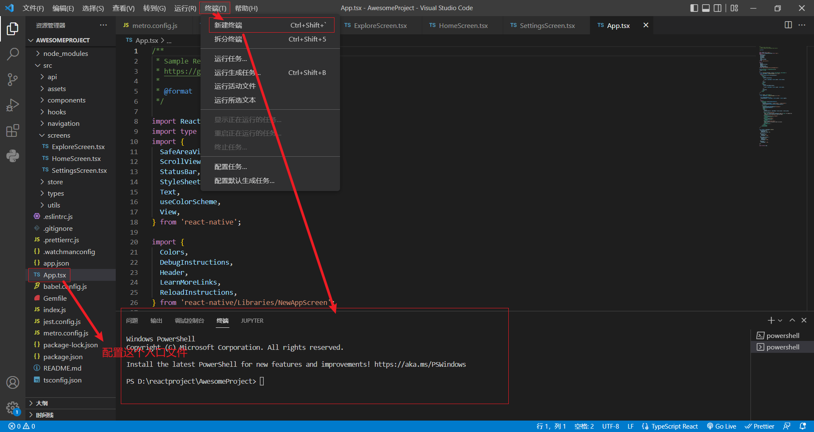The width and height of the screenshot is (814, 432).
Task: Click Go Live in status bar
Action: (x=721, y=426)
